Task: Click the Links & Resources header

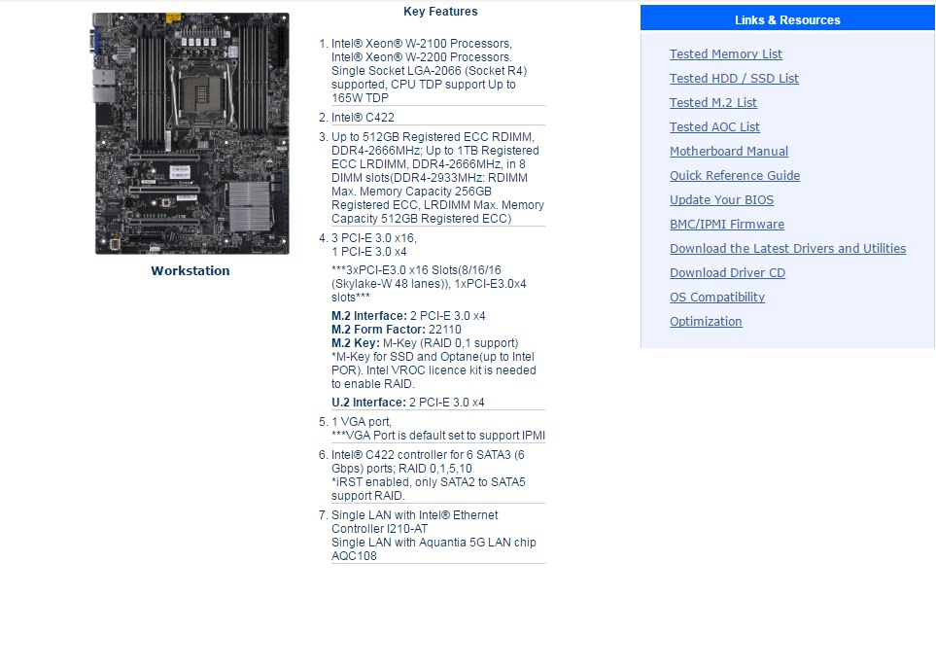Action: (x=787, y=19)
